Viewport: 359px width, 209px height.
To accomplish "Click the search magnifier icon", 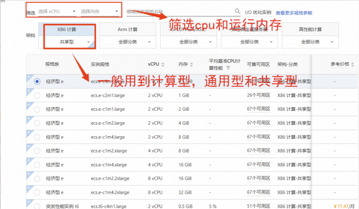I will [238, 11].
